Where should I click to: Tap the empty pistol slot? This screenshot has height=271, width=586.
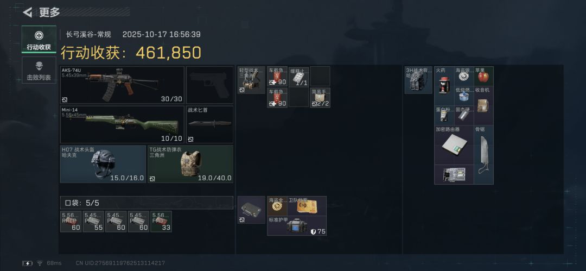point(209,85)
